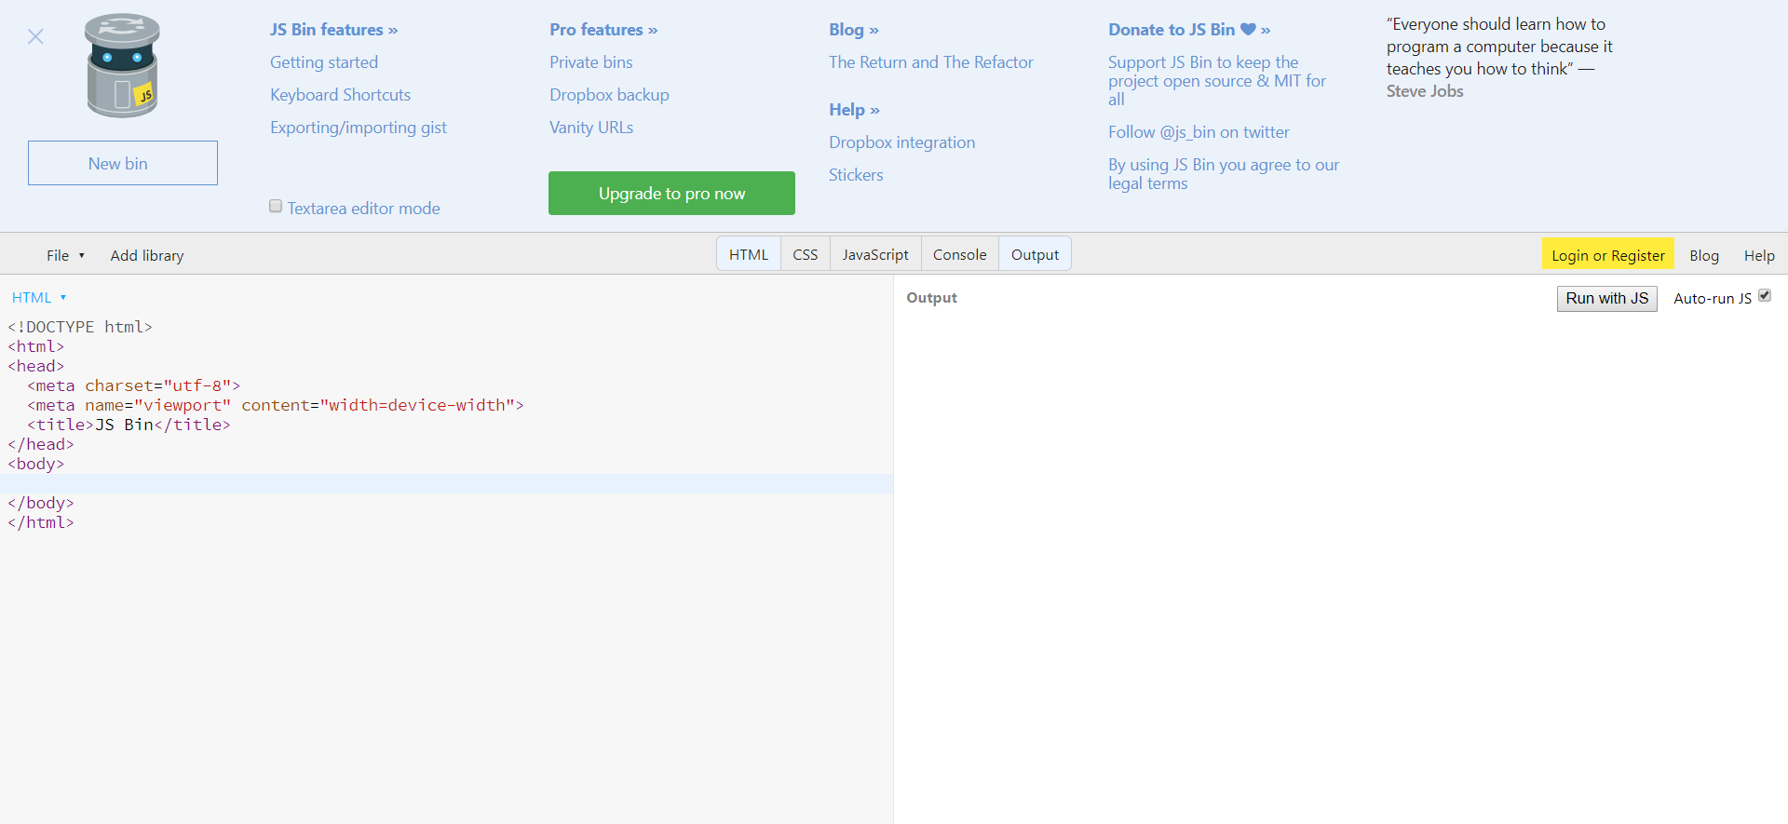
Task: Open the Add library menu
Action: pos(147,255)
